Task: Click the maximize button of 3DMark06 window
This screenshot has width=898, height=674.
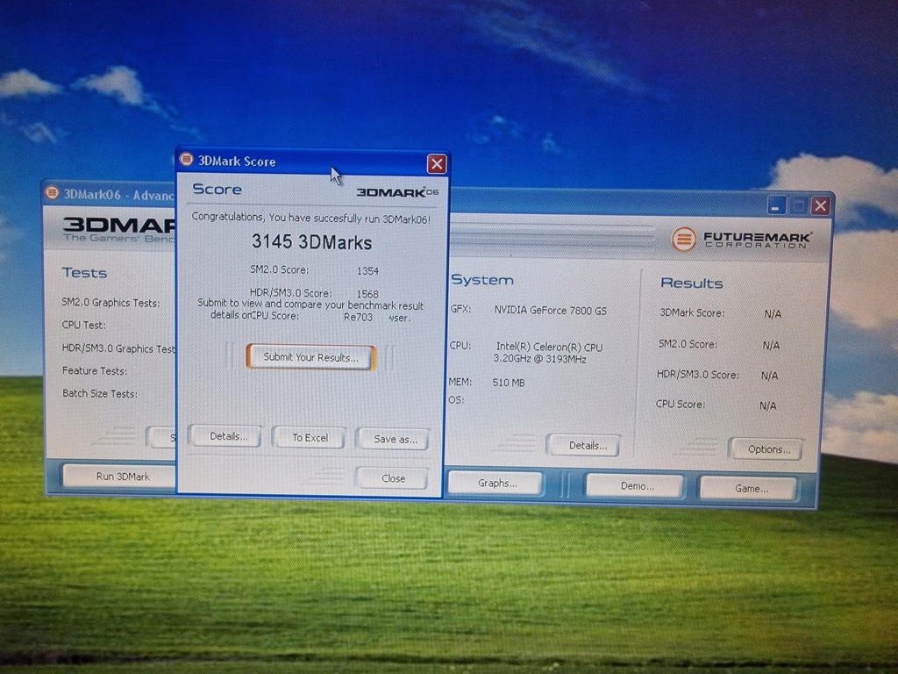Action: [798, 205]
